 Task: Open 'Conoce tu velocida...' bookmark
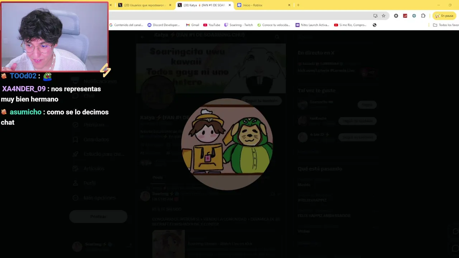[x=273, y=25]
